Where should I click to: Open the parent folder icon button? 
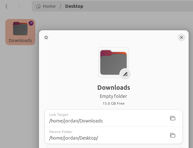click(x=172, y=135)
